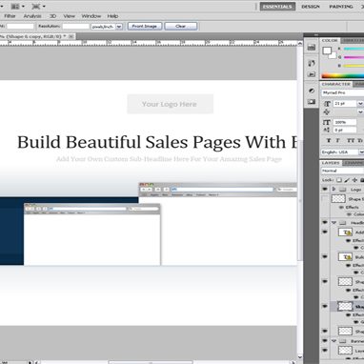The height and width of the screenshot is (364, 364).
Task: Open the Masks panel icon in dock
Action: point(312,102)
